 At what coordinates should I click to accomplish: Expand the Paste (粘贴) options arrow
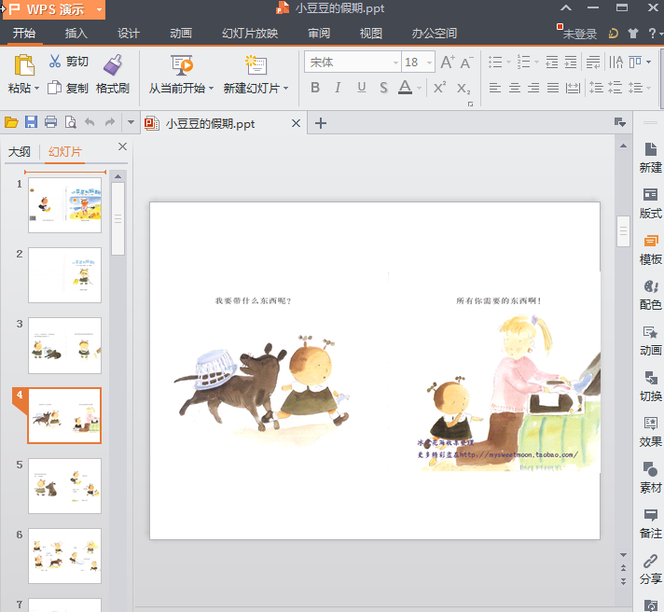point(37,88)
